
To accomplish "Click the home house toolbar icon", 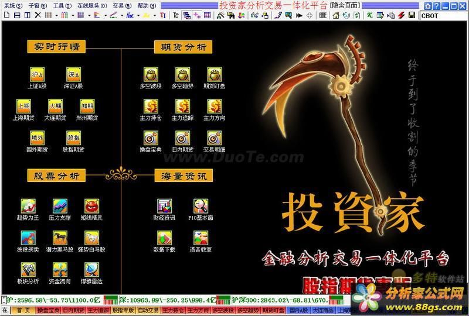I will click(336, 15).
